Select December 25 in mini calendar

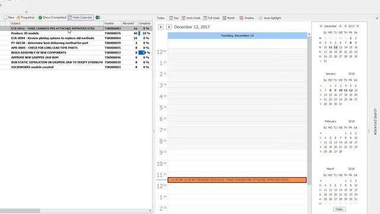(330, 56)
